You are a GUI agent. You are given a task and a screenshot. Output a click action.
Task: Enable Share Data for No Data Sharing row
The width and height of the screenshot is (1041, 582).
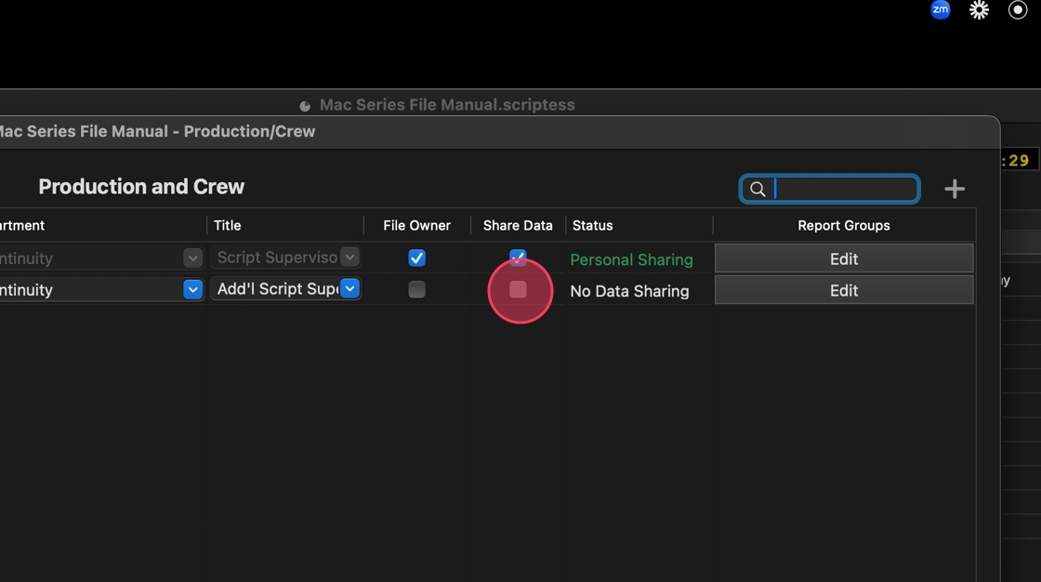(x=518, y=290)
